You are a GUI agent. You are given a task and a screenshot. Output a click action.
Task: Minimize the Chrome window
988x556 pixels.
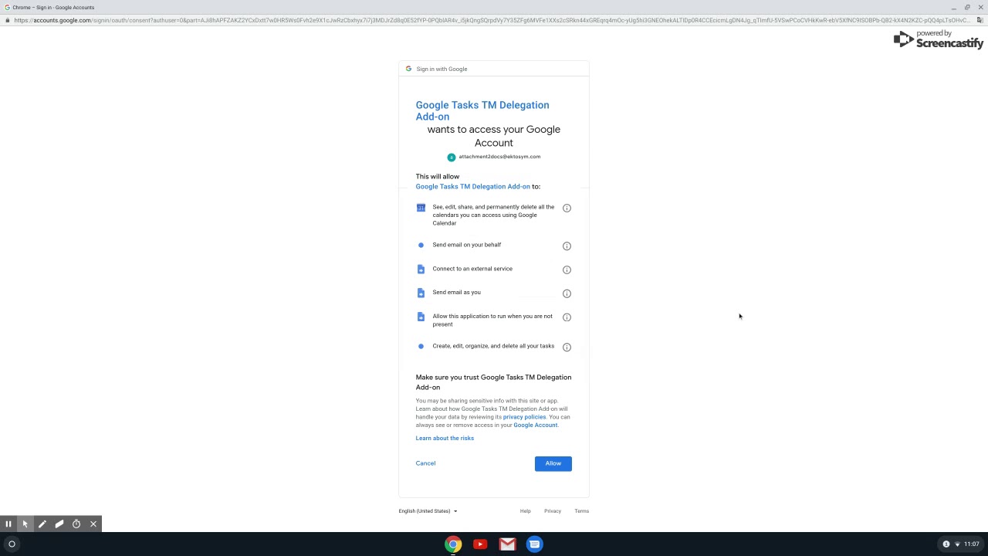tap(953, 7)
